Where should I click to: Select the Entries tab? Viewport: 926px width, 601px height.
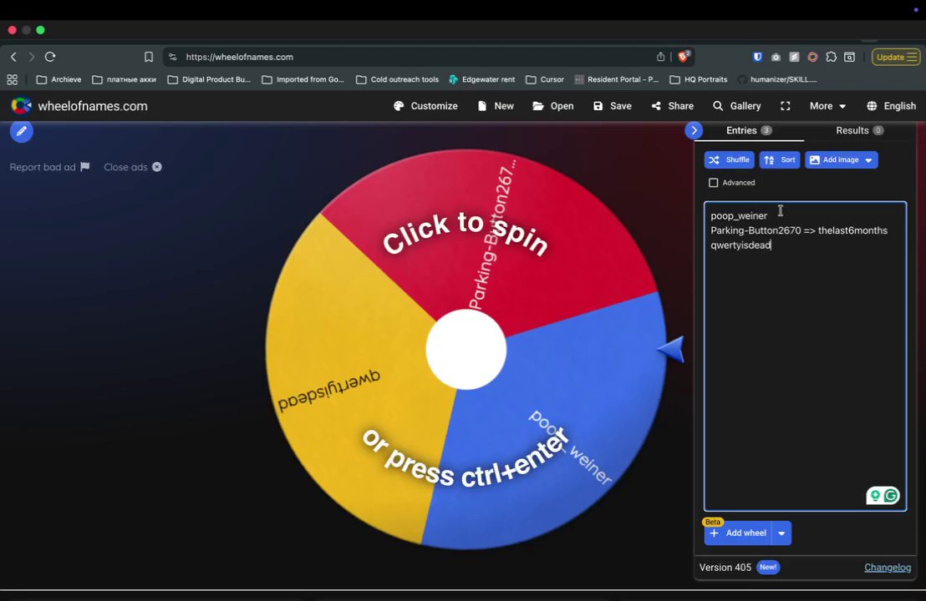click(x=749, y=130)
